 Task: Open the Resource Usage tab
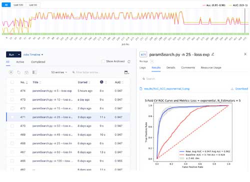[211, 67]
